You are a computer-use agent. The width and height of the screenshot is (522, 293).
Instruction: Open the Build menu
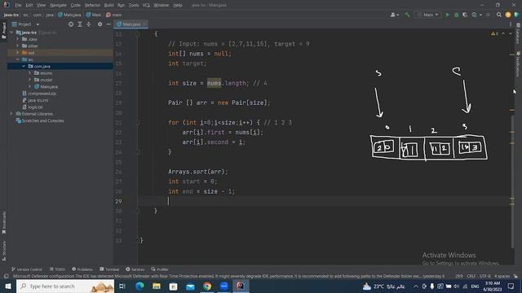tap(108, 5)
